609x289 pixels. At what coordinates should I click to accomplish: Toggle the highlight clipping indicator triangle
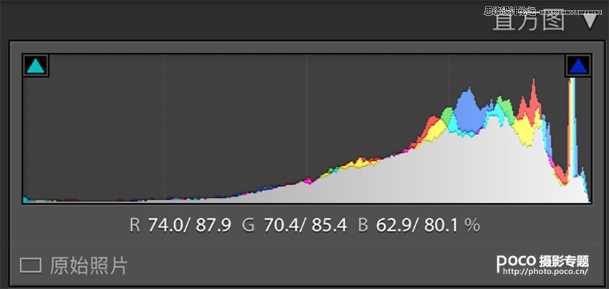pyautogui.click(x=578, y=66)
